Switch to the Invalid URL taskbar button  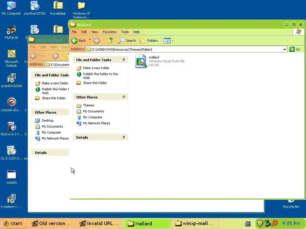click(99, 223)
